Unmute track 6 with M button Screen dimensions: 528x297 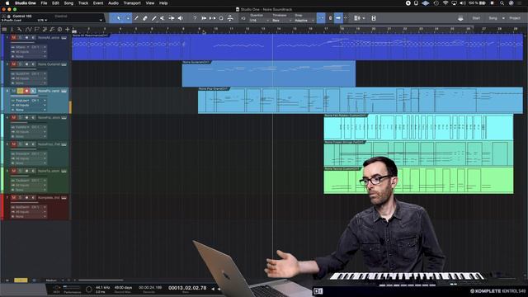(14, 171)
